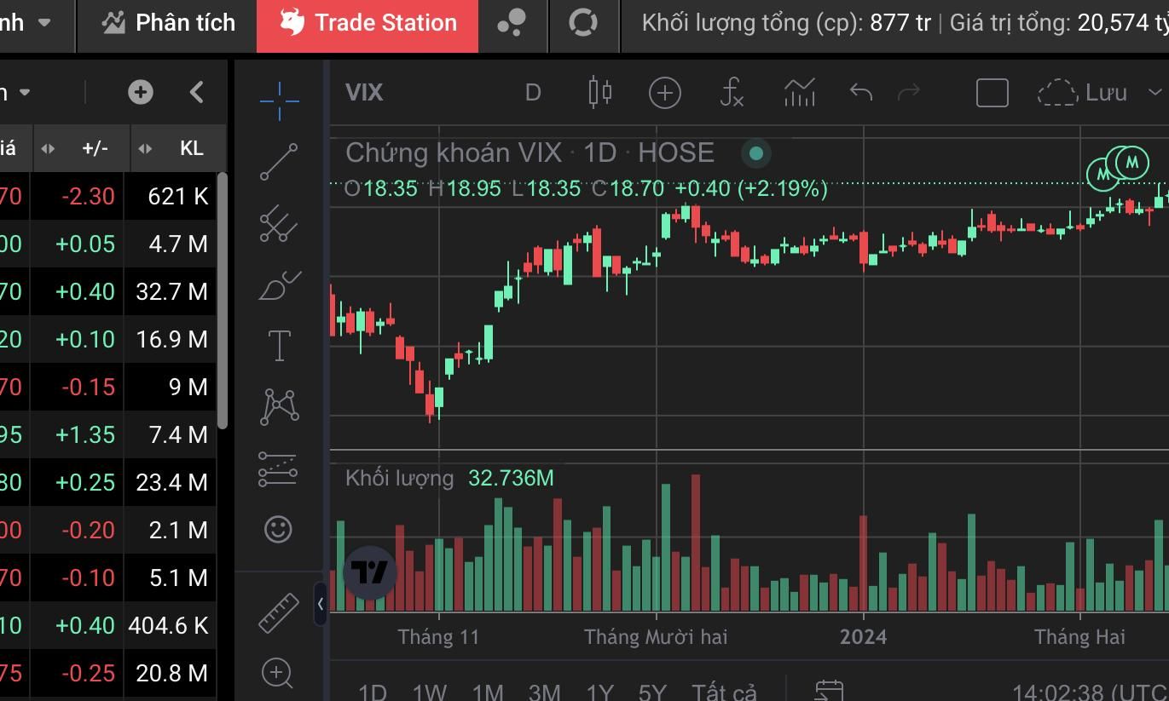The image size is (1169, 701).
Task: Open the watchlist name dropdown arrow
Action: [x=25, y=92]
